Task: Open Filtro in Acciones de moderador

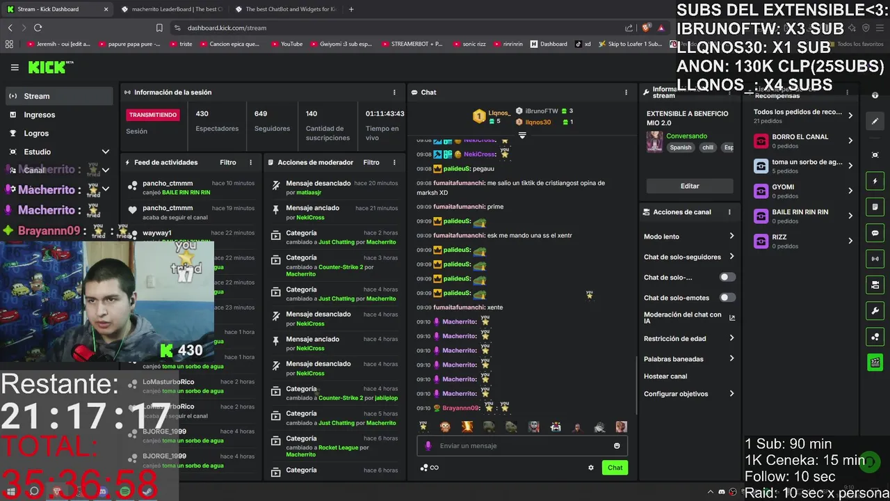Action: [x=371, y=162]
